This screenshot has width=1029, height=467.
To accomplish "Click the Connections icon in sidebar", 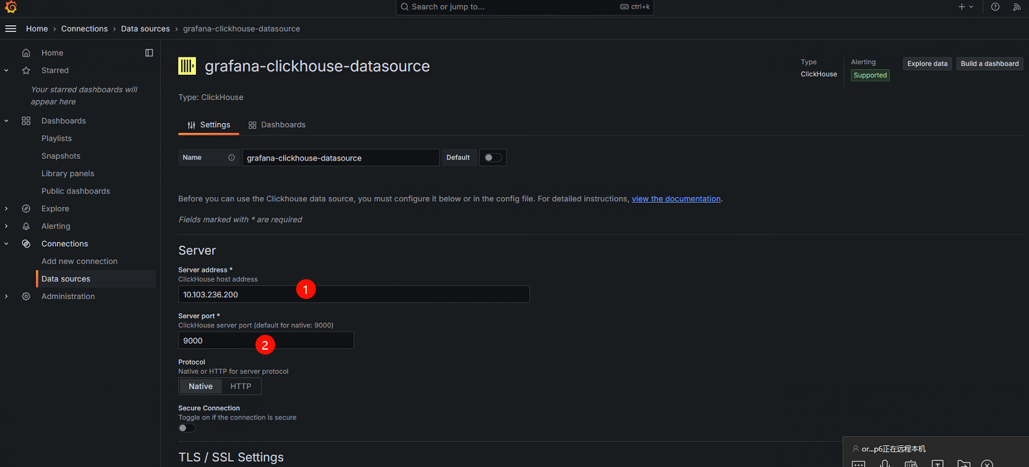I will click(x=26, y=243).
